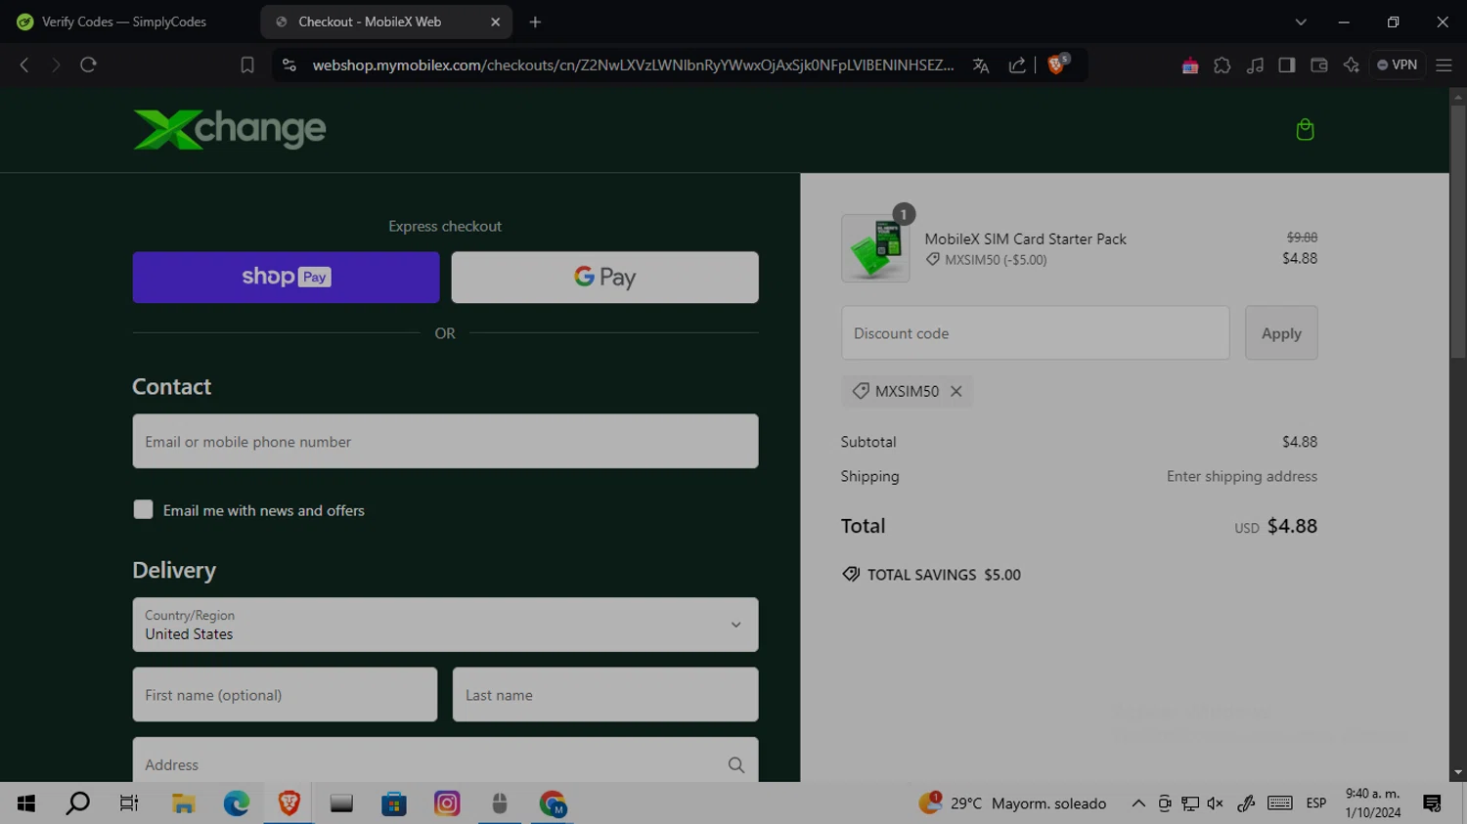Focus the Email or mobile phone number field
1467x824 pixels.
tap(445, 442)
